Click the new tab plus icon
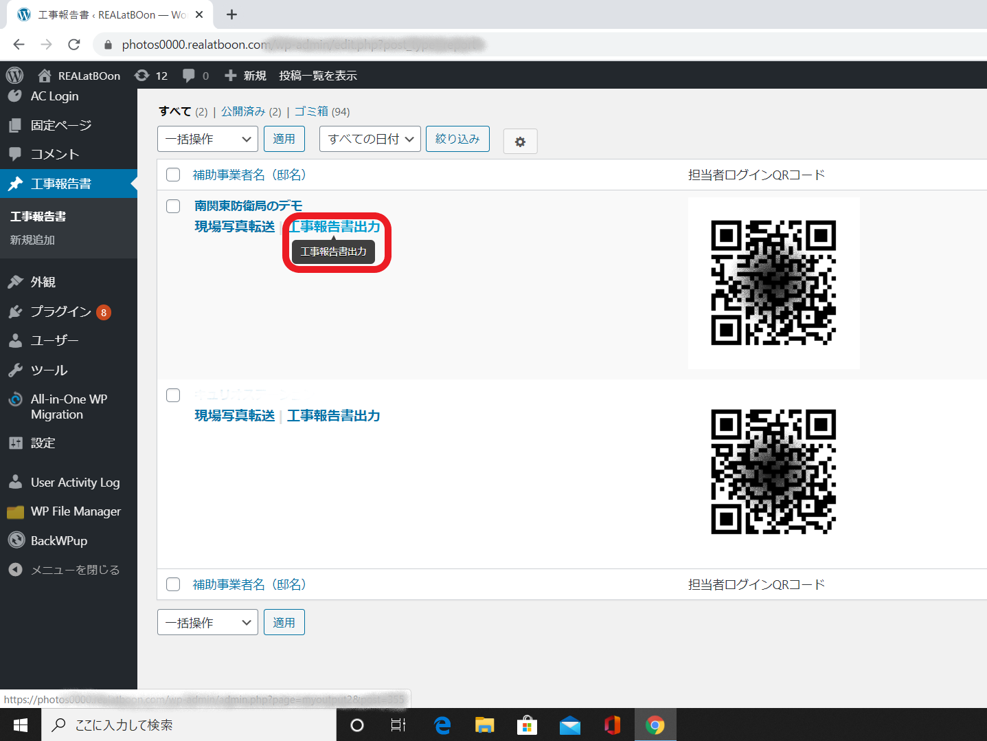This screenshot has width=987, height=741. pyautogui.click(x=232, y=14)
